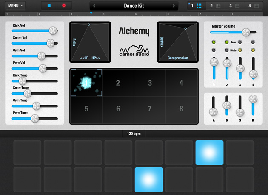
Task: Click the Alchemy logo
Action: (134, 31)
